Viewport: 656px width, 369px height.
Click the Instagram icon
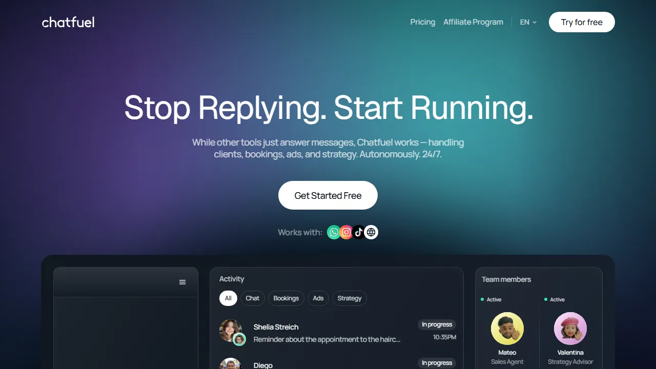click(346, 232)
